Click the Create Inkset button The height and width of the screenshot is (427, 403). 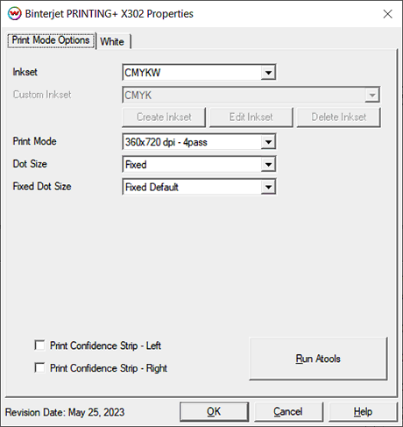click(x=164, y=117)
